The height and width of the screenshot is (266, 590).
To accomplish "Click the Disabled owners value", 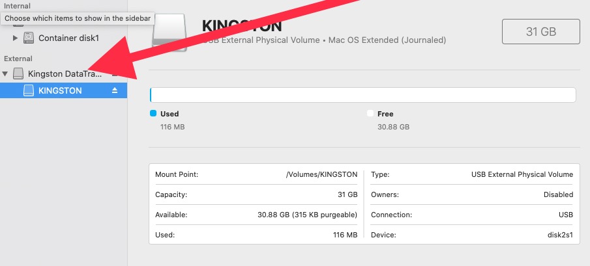I will (x=558, y=194).
